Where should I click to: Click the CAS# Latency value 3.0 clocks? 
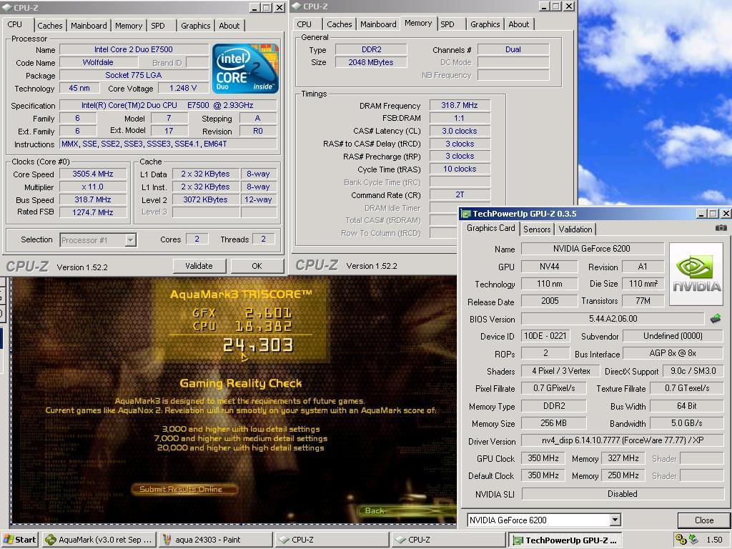[x=460, y=132]
